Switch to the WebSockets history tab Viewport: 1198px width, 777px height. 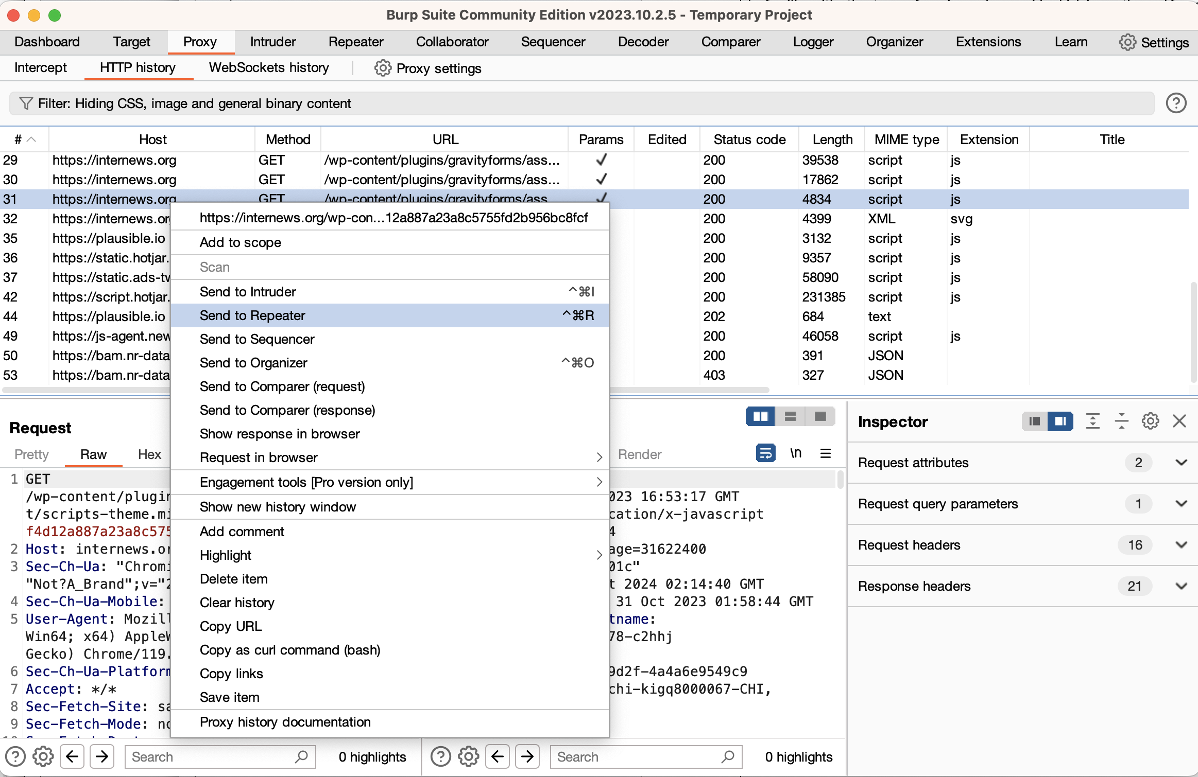pyautogui.click(x=269, y=67)
